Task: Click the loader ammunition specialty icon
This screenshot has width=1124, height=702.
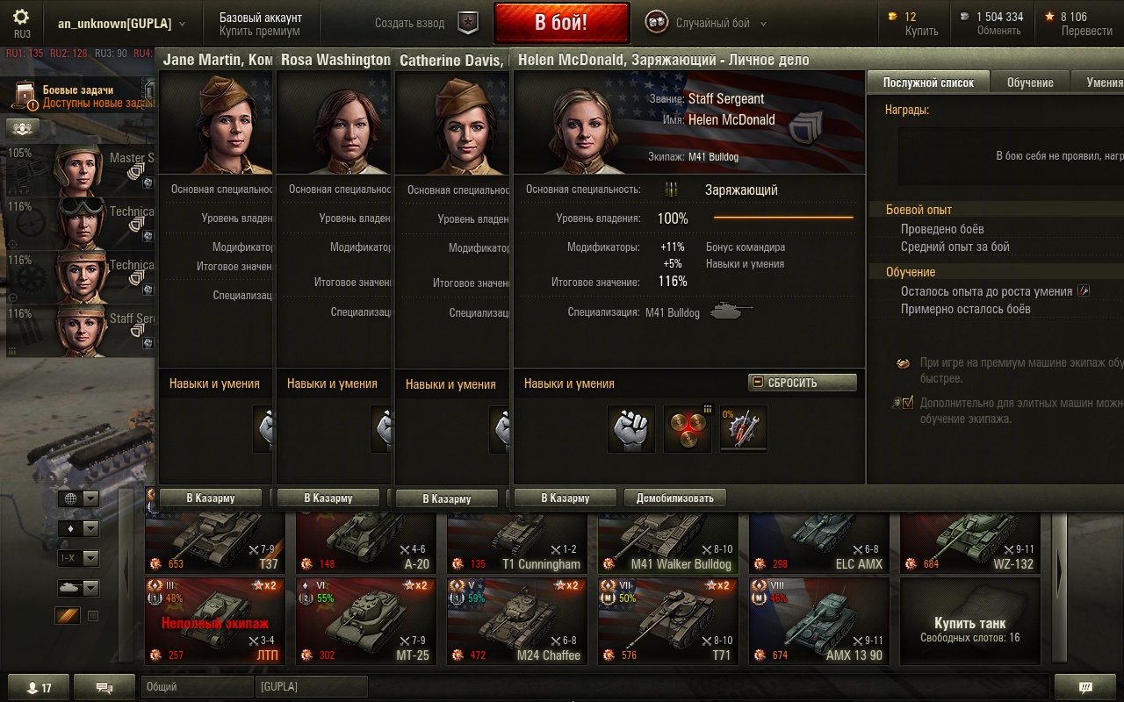Action: point(672,190)
